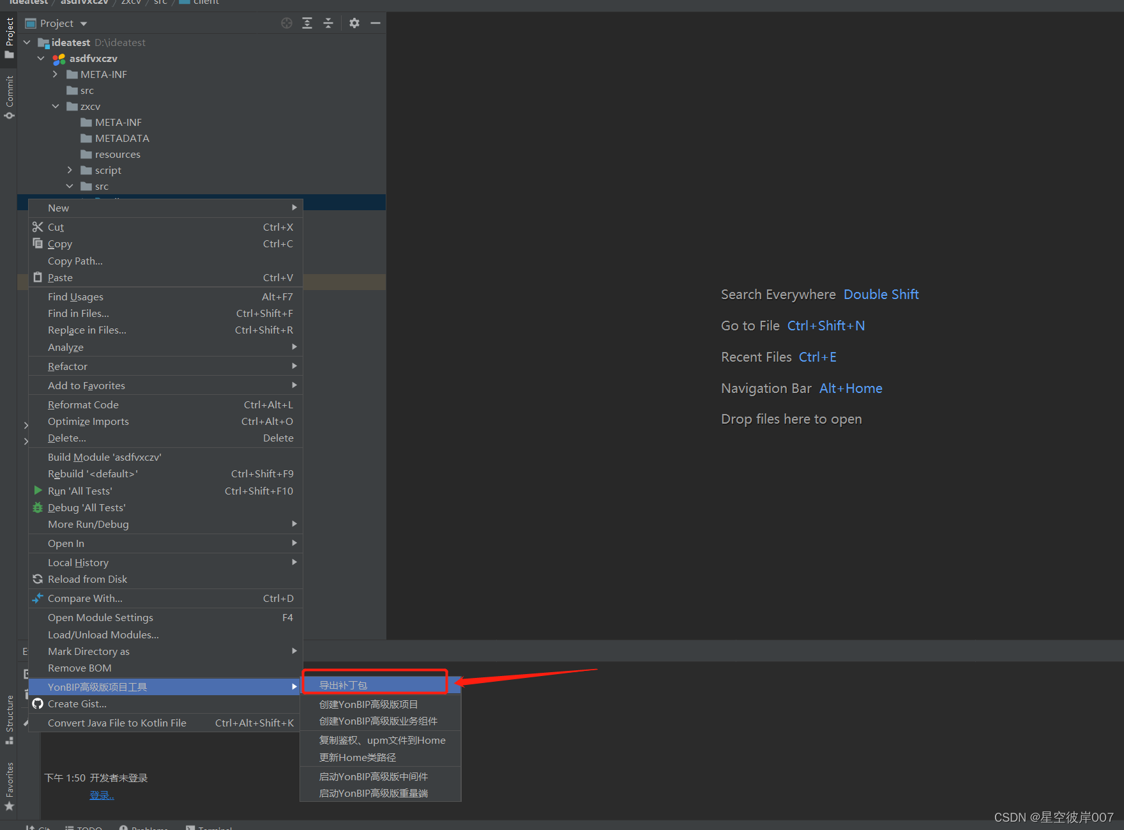Choose Paste from context menu

pos(165,277)
